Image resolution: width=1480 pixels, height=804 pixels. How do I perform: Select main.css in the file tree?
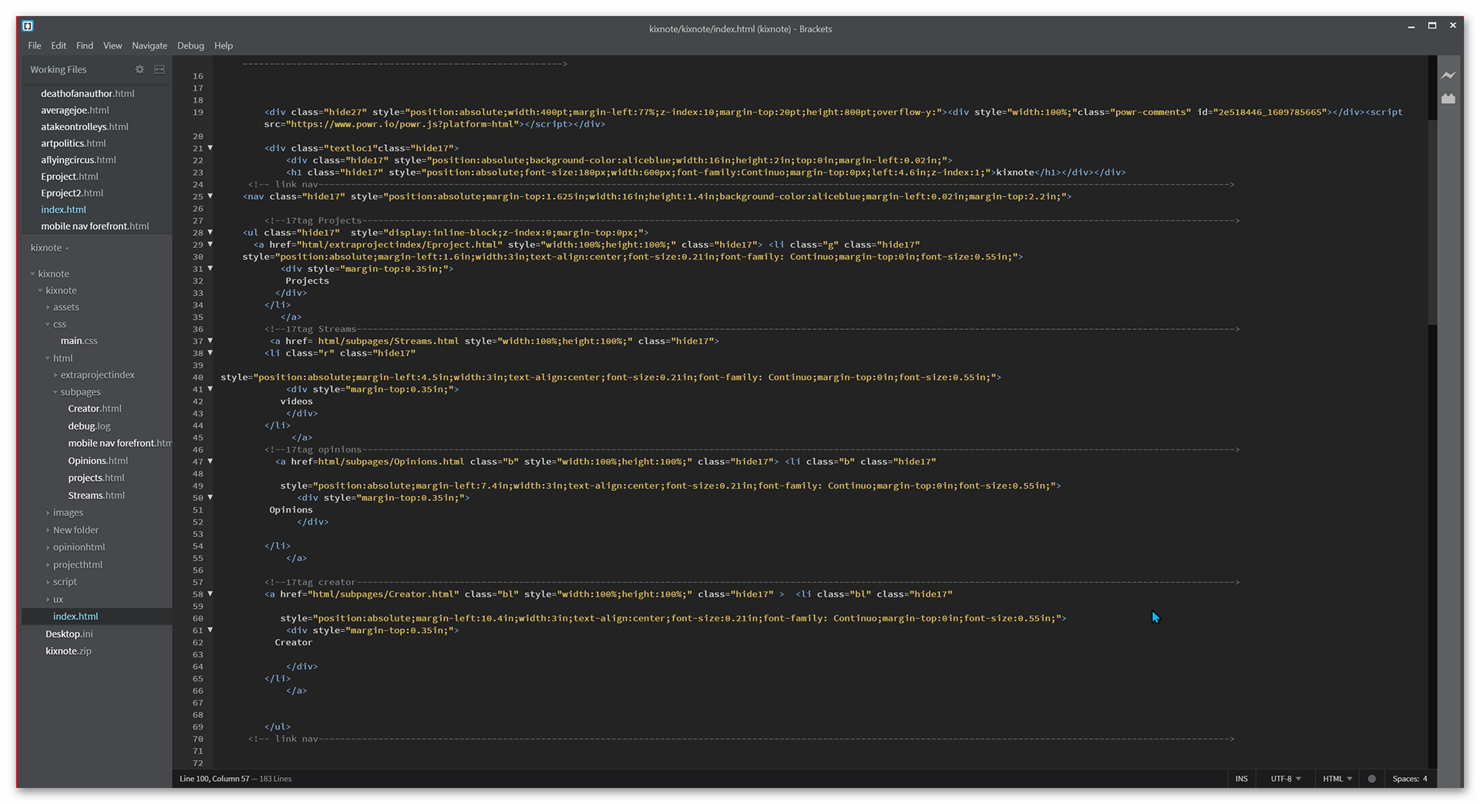79,341
